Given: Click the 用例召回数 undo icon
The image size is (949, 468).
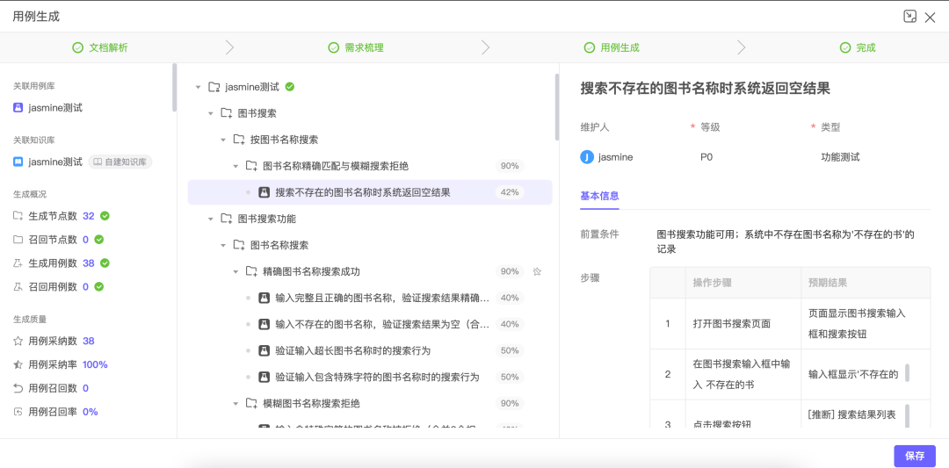Looking at the screenshot, I should tap(18, 388).
